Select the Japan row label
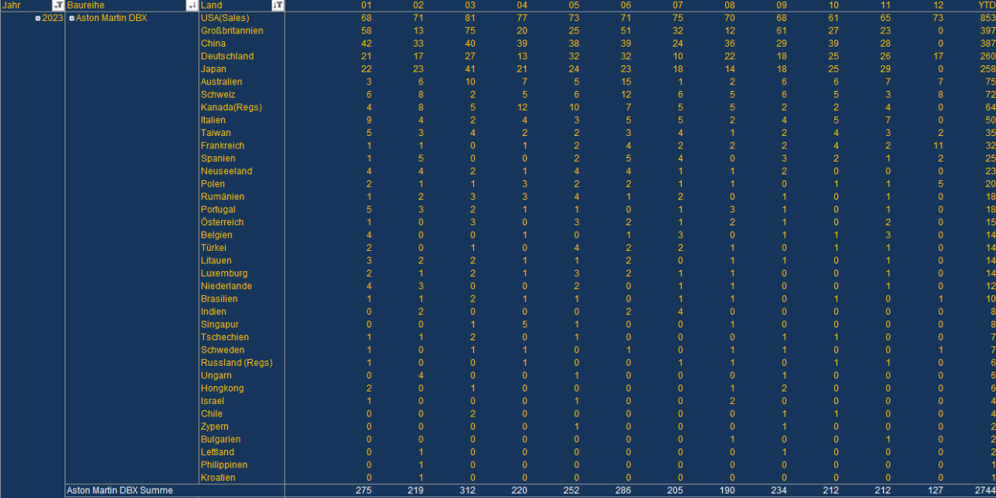Screen dimensions: 996x498 pyautogui.click(x=214, y=69)
